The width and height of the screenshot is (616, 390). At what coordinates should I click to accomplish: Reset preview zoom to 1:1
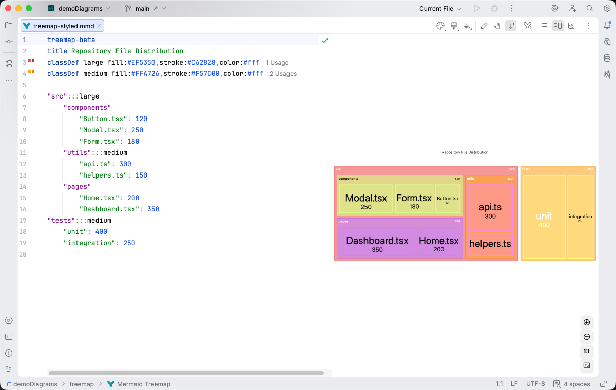587,351
